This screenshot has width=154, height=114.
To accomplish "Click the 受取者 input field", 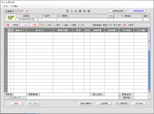I will 20,94.
